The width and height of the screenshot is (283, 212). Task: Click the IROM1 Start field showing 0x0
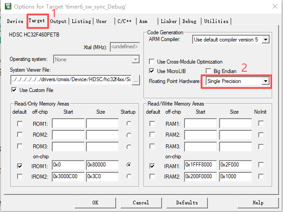[x=68, y=165]
